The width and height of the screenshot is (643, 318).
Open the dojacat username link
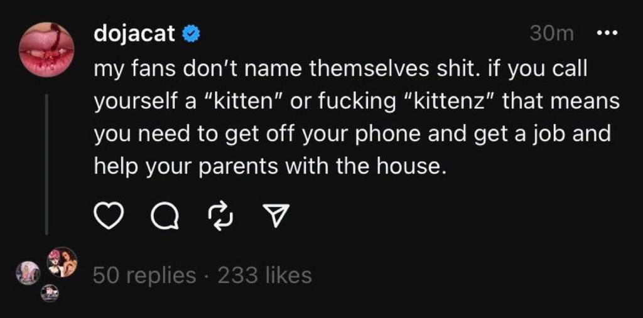134,34
